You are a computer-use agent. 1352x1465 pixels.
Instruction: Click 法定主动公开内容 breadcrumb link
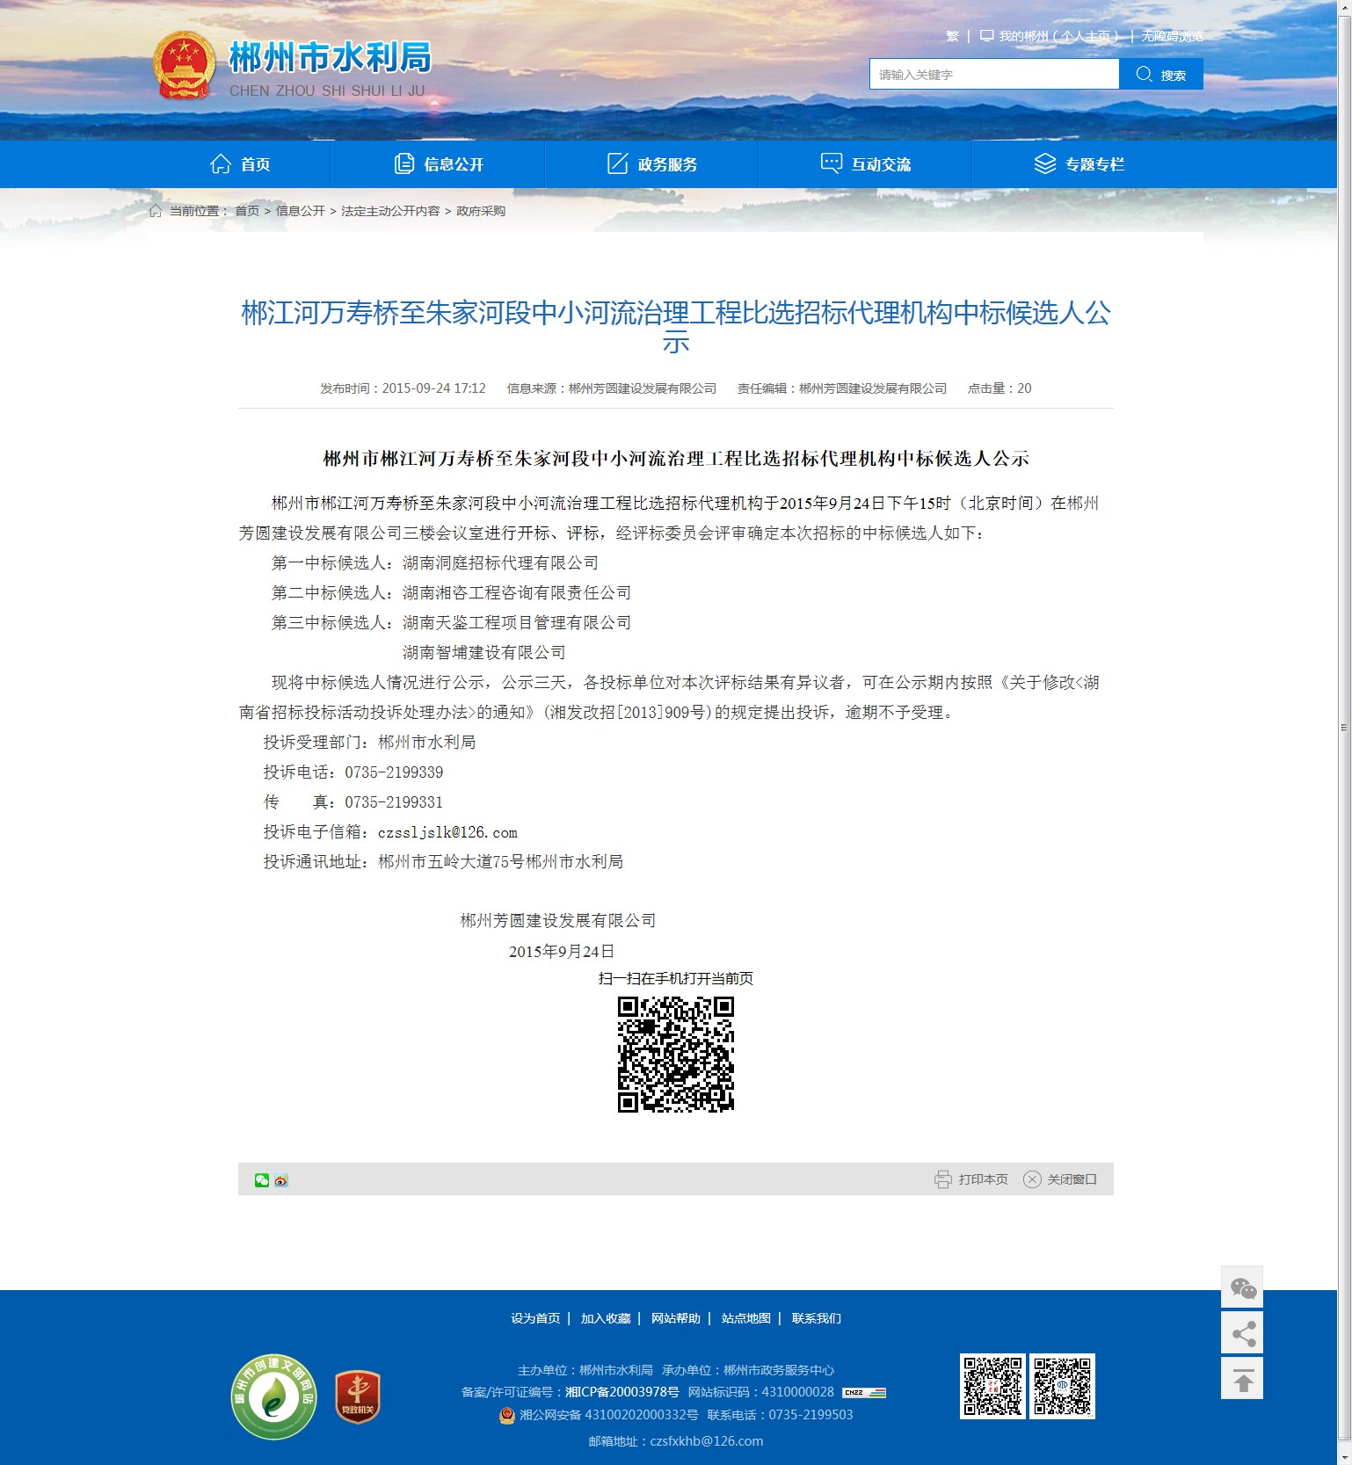(390, 211)
